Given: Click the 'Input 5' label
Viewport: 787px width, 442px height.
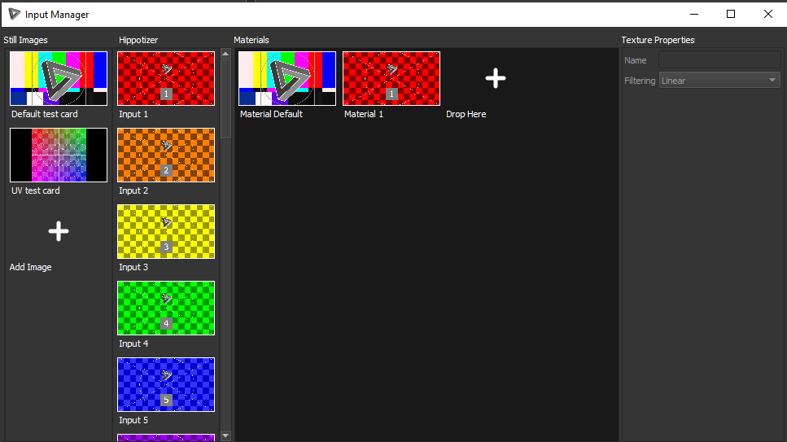Looking at the screenshot, I should [133, 420].
